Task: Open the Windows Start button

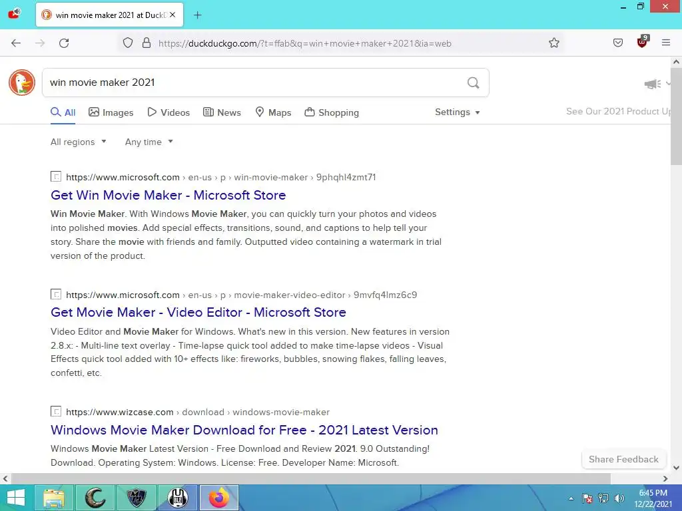Action: point(16,498)
